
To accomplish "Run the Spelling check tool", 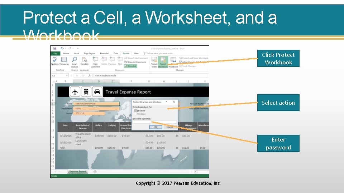I will click(x=54, y=61).
